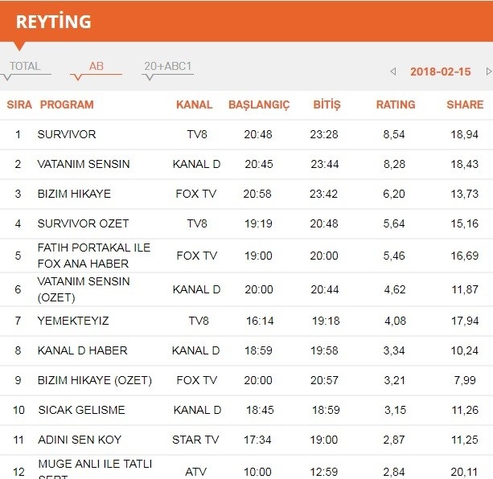Switch to the TOTAL tab
Screen dimensions: 493x479
click(x=25, y=67)
